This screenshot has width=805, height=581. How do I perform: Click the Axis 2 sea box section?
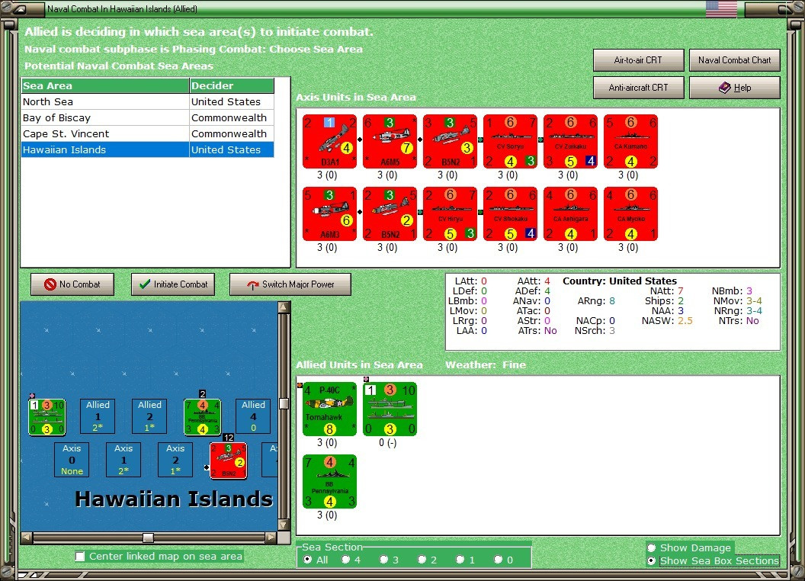[x=175, y=460]
